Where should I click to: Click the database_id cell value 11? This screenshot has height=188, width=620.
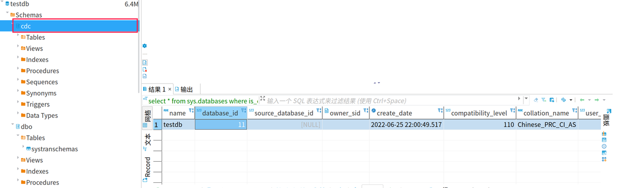coord(221,124)
